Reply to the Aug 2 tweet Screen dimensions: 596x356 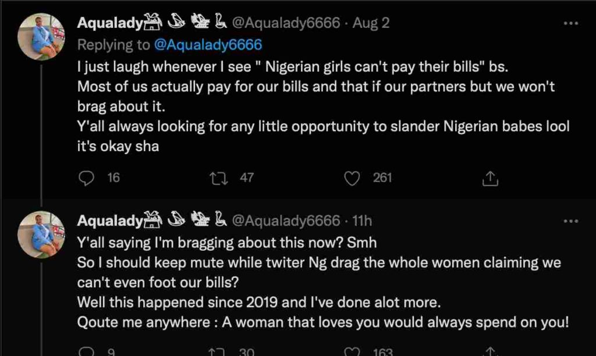[86, 178]
